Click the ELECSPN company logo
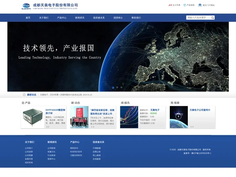This screenshot has height=177, width=236. (26, 6)
